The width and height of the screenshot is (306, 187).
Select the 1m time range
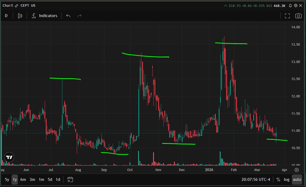[41, 180]
